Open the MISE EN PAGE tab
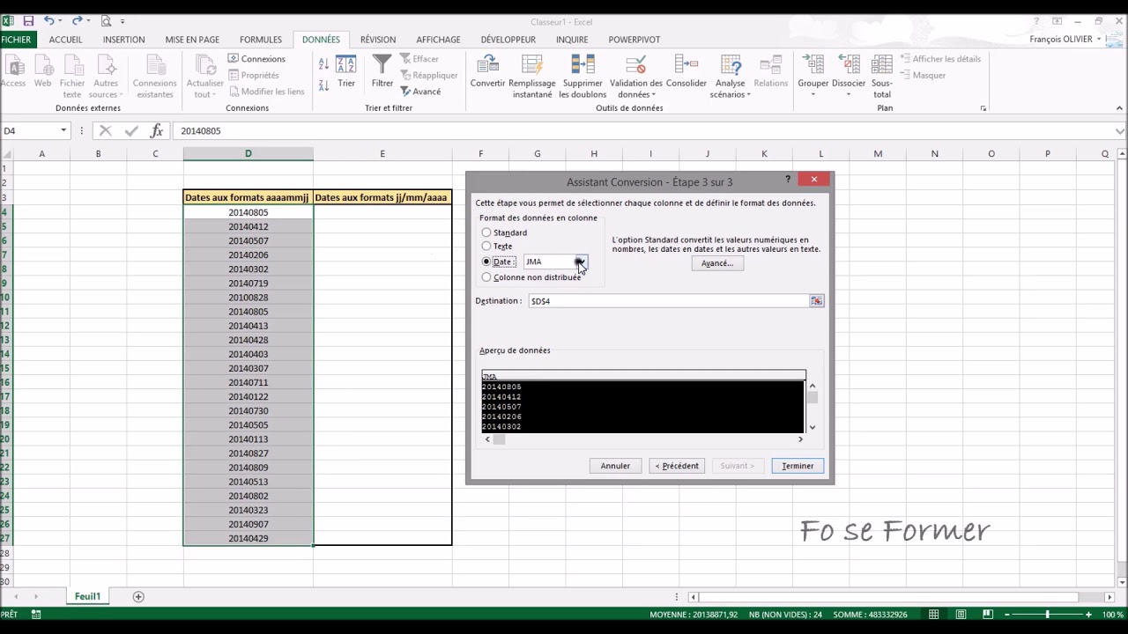 [192, 40]
